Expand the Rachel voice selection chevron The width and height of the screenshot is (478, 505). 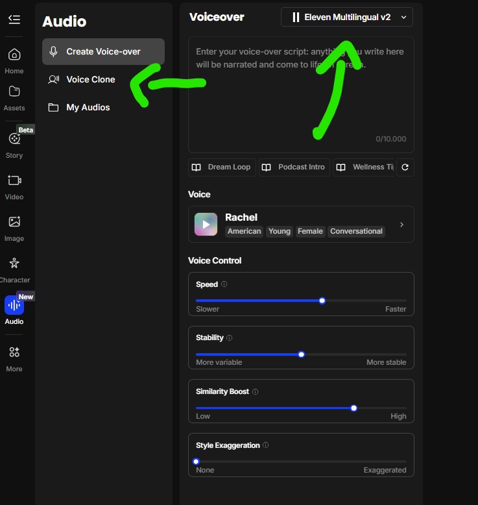[401, 225]
